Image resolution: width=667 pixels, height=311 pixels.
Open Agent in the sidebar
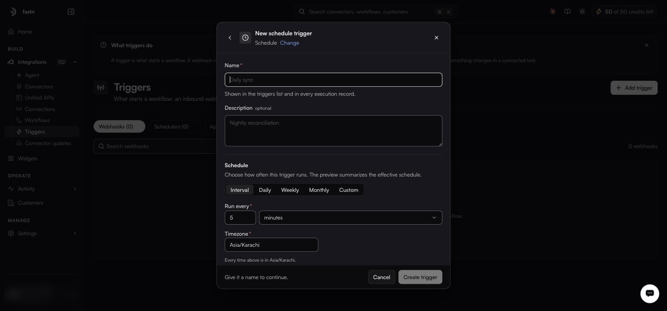[x=32, y=75]
